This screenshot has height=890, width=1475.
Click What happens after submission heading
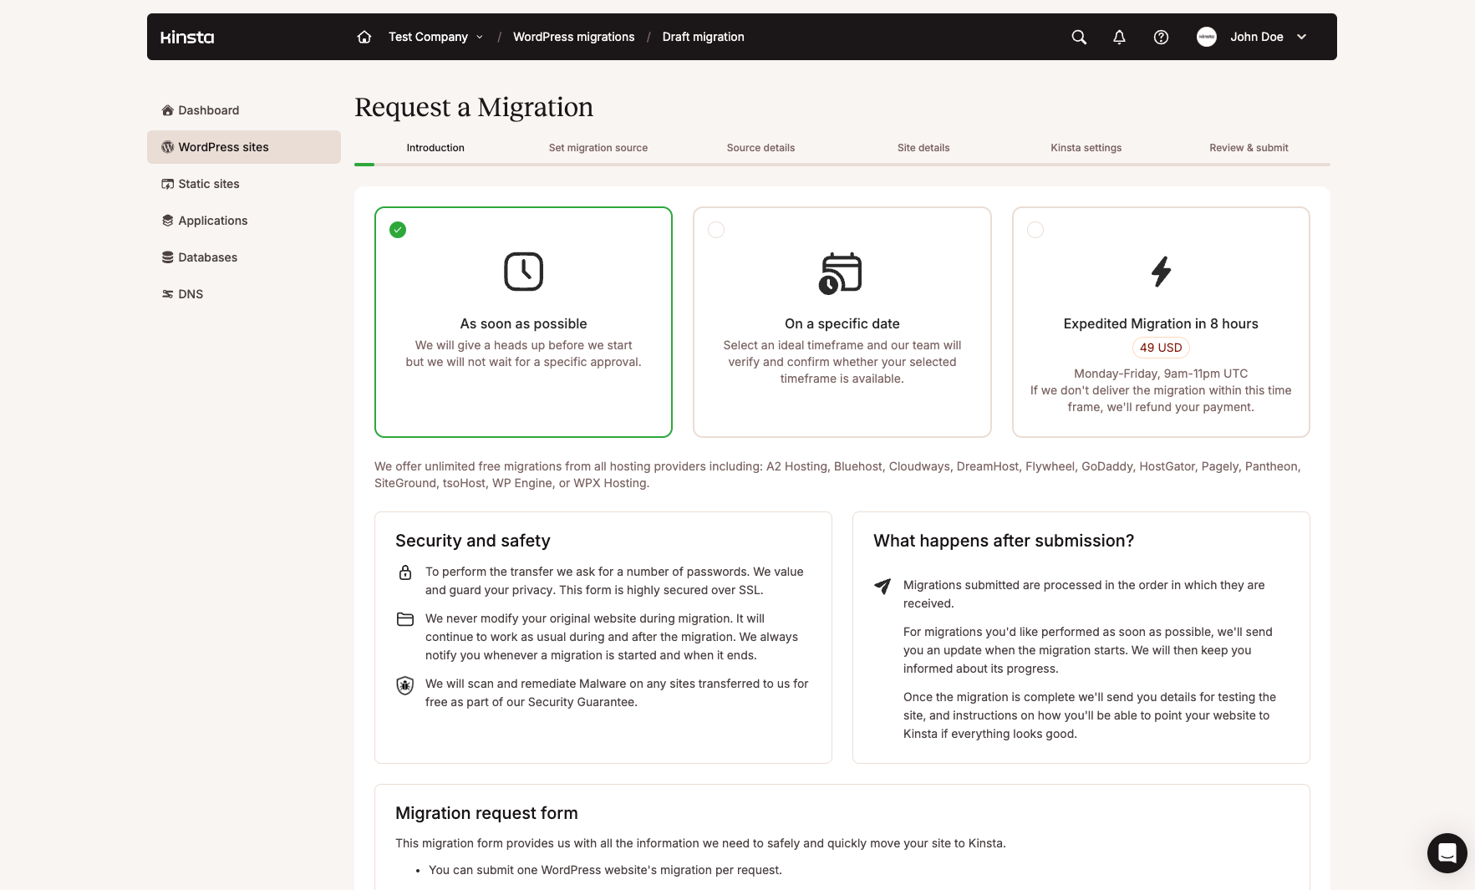1004,541
